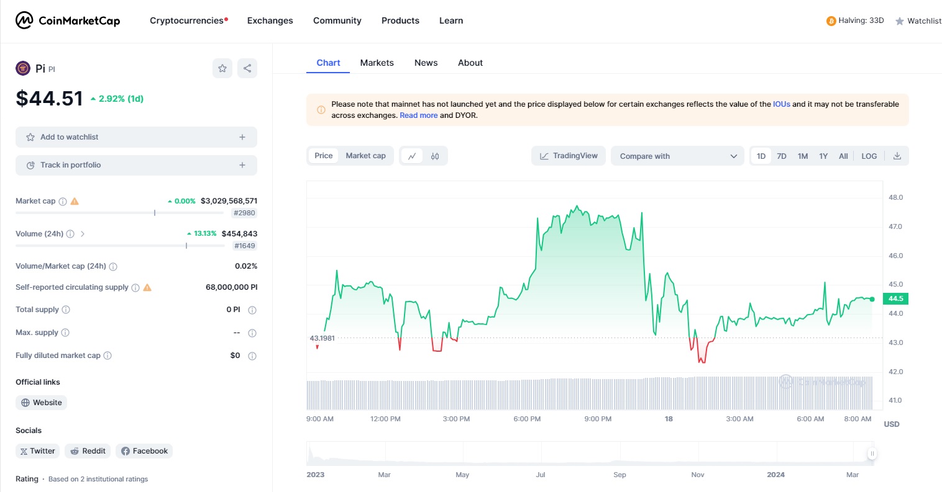Image resolution: width=942 pixels, height=492 pixels.
Task: Open the Watchlist star in header
Action: click(900, 21)
